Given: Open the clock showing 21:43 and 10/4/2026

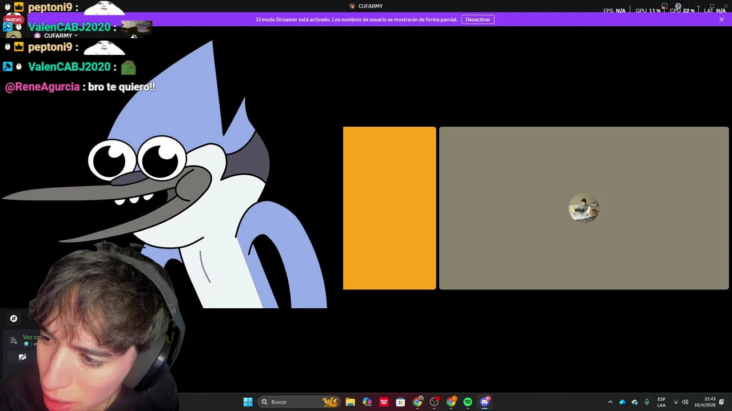Looking at the screenshot, I should [705, 402].
